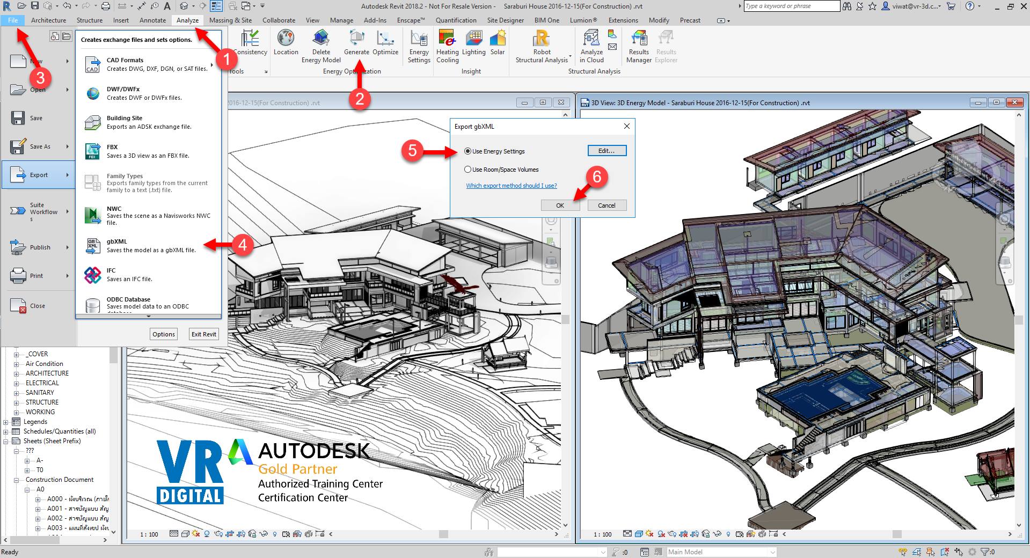
Task: Choose CAD Formats export option
Action: [148, 64]
